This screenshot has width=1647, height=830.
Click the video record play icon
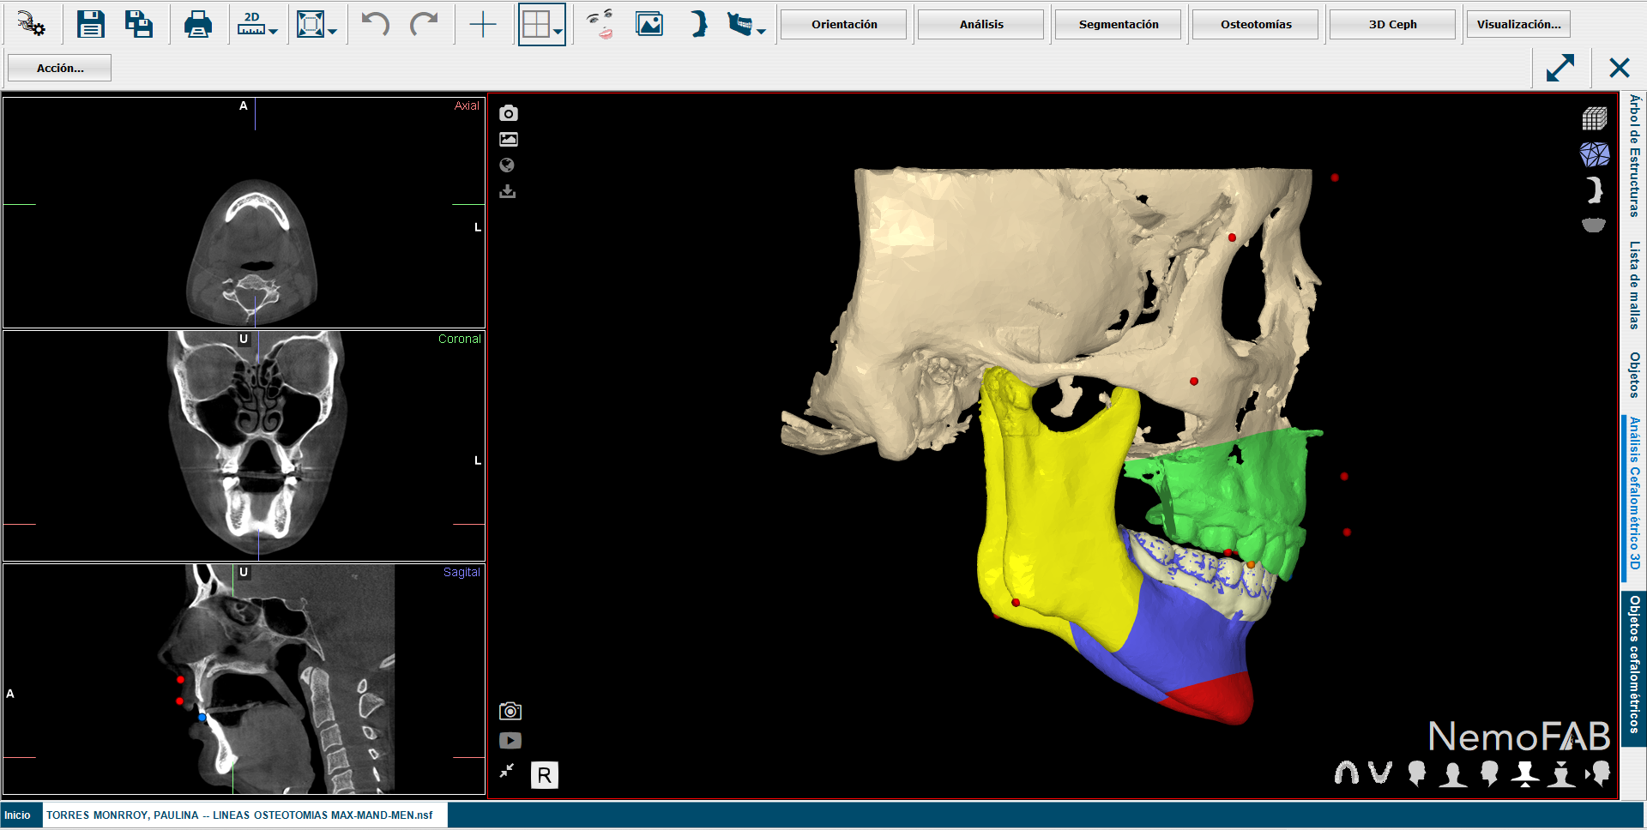point(510,741)
